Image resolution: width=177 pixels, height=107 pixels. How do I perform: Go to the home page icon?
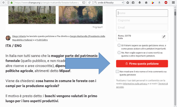tap(146, 3)
